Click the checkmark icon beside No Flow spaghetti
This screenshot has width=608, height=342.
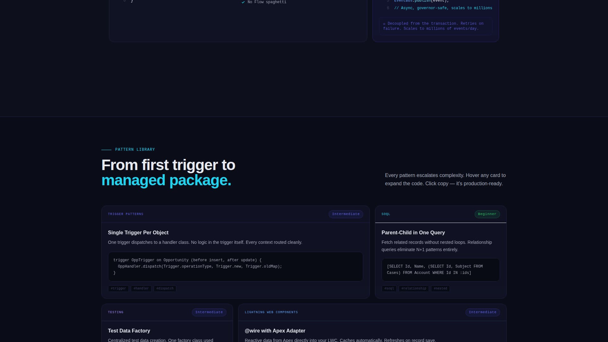[x=243, y=2]
